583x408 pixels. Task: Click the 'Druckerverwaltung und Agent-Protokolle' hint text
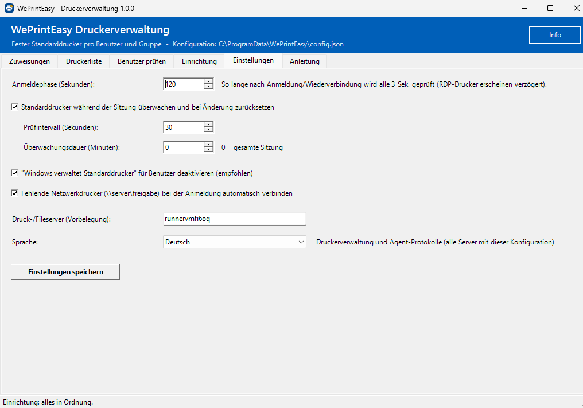435,242
